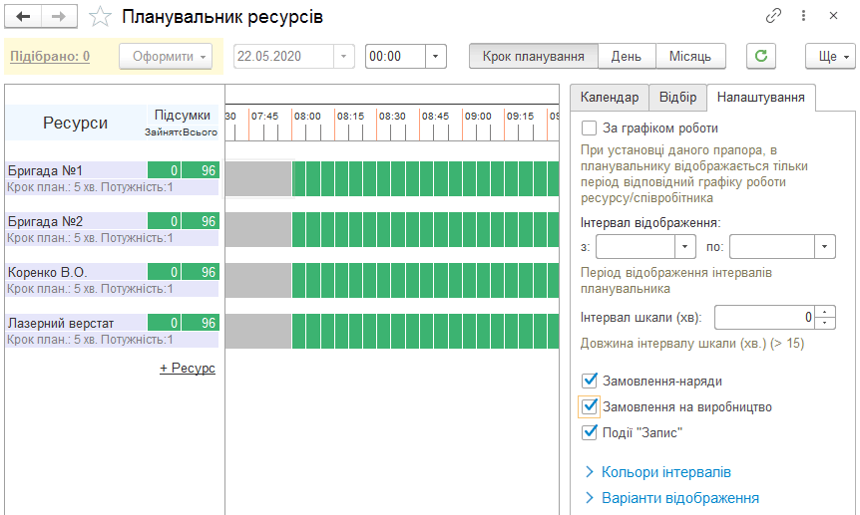Viewport: 860px width, 515px height.
Task: Uncheck Замовлення на виробництво checkbox
Action: [589, 406]
